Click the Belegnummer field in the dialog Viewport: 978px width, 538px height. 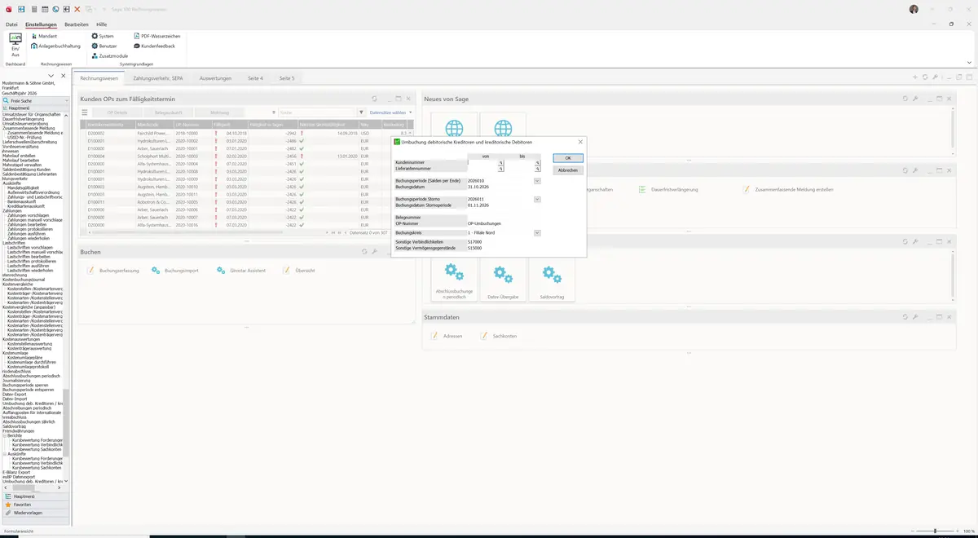coord(504,217)
